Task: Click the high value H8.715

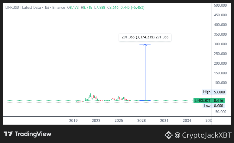Action: tap(86, 8)
